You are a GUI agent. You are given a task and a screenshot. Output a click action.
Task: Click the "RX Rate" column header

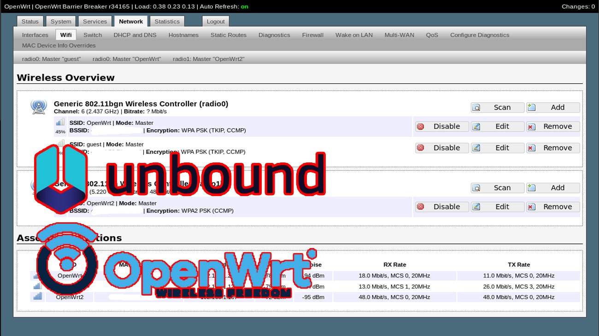click(395, 265)
